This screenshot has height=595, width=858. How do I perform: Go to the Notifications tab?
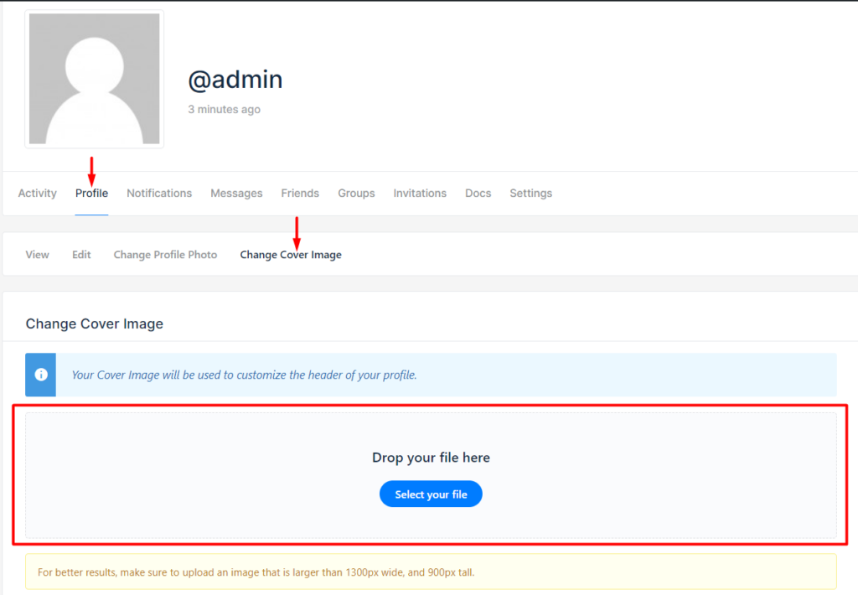click(x=159, y=194)
